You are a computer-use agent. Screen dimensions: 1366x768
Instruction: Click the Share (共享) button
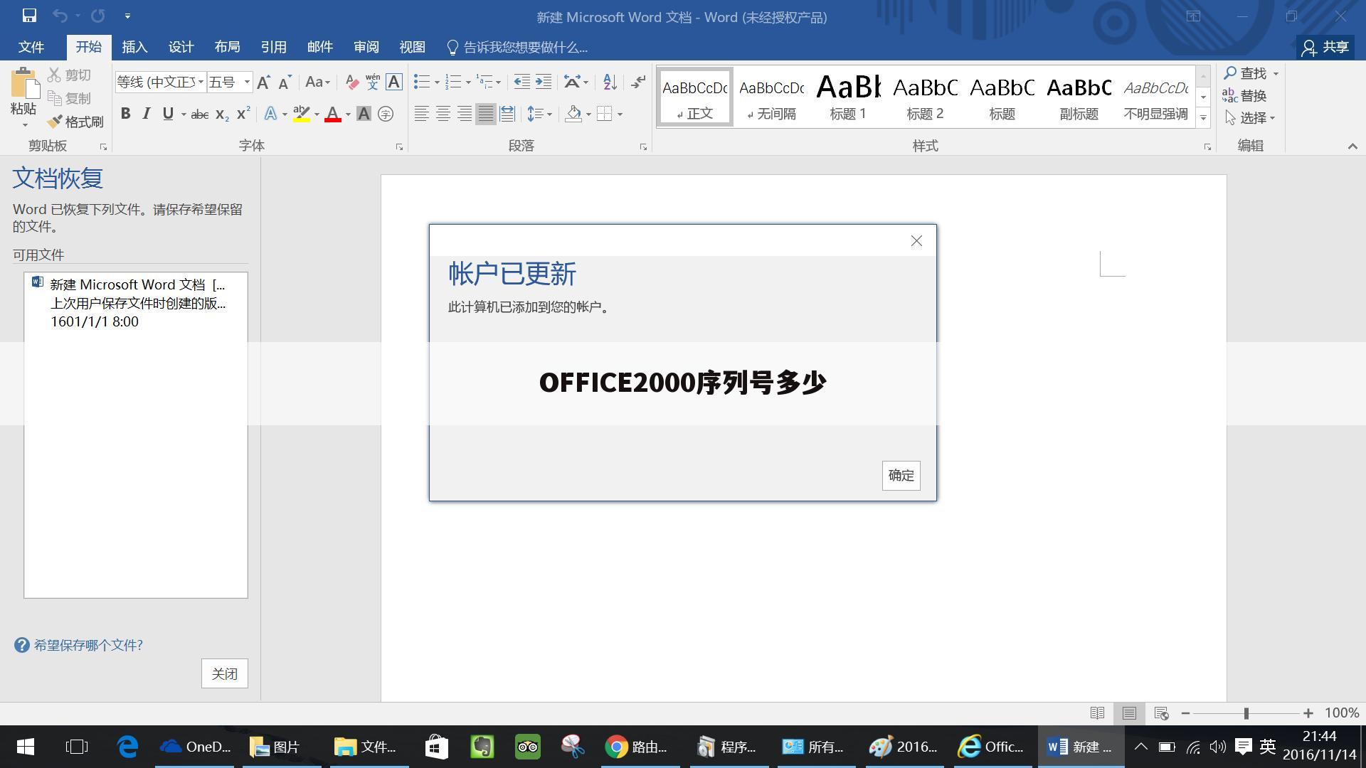click(1325, 47)
